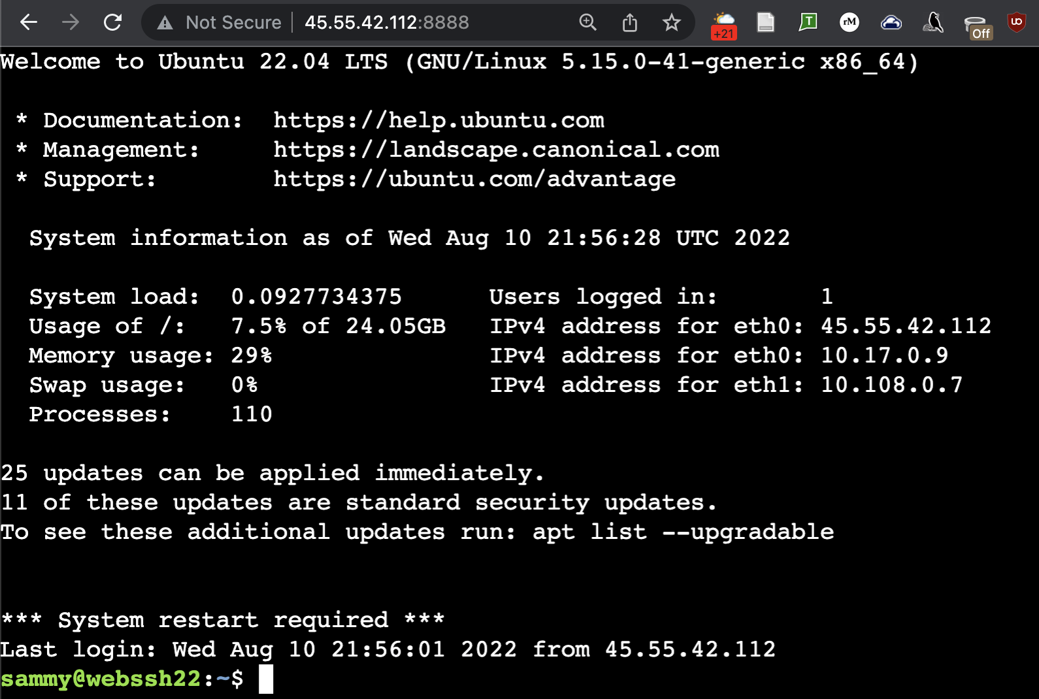The width and height of the screenshot is (1039, 699).
Task: Click the terminal cursor at sammy@webssh22 prompt
Action: pos(265,679)
